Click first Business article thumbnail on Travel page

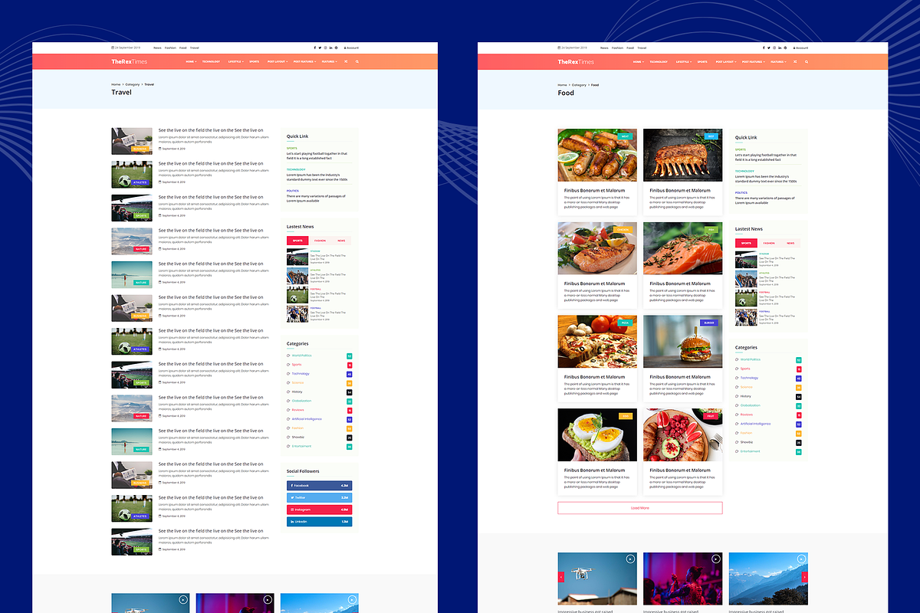(x=132, y=141)
